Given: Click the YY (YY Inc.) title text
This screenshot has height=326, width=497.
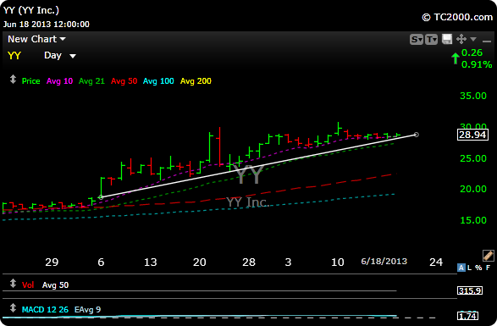Looking at the screenshot, I should pos(31,10).
